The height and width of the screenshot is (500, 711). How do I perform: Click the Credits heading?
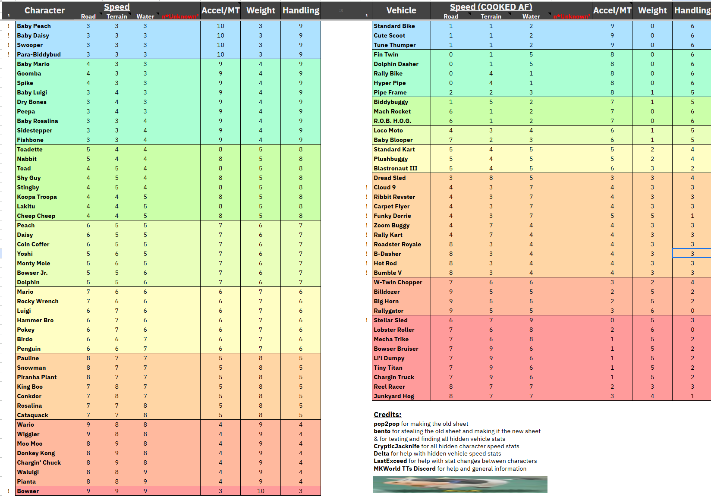pyautogui.click(x=387, y=415)
